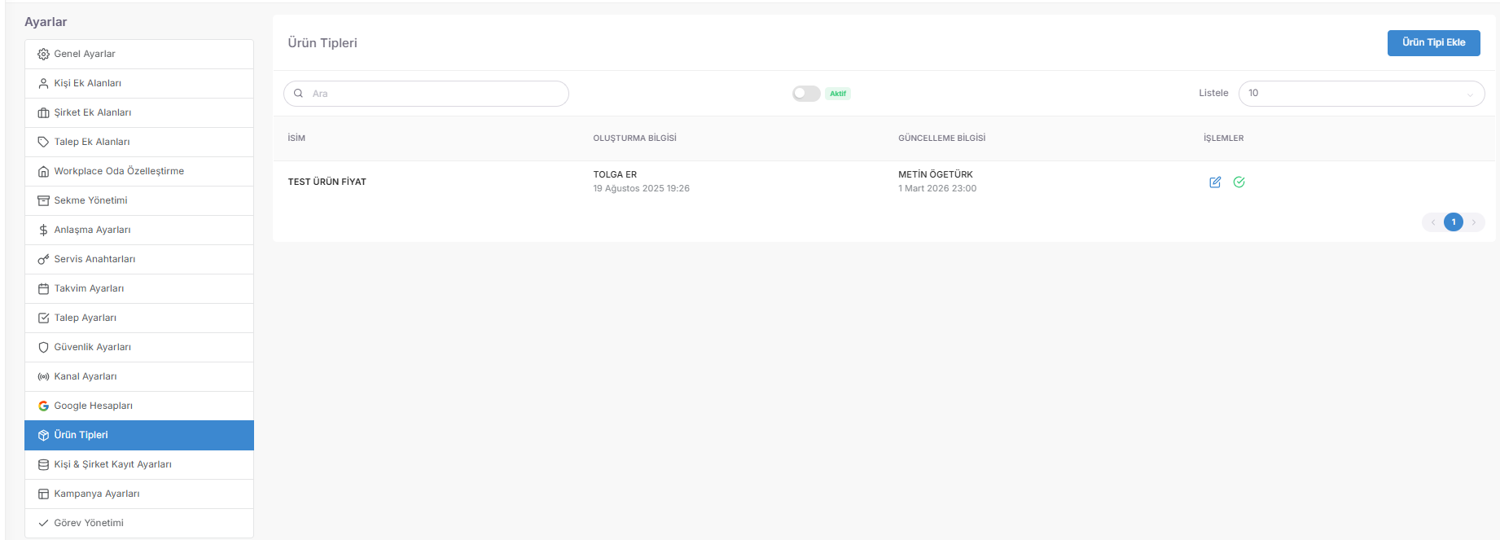1500x540 pixels.
Task: Click the Google logo icon in sidebar
Action: [43, 406]
